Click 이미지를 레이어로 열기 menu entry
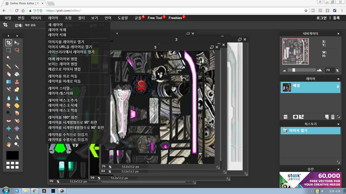The image size is (346, 194). point(66,41)
